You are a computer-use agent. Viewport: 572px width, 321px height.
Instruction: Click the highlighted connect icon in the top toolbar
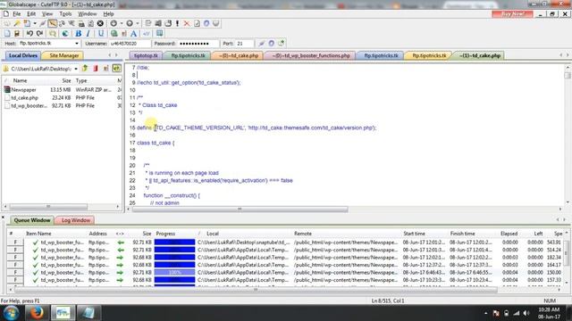(53, 23)
